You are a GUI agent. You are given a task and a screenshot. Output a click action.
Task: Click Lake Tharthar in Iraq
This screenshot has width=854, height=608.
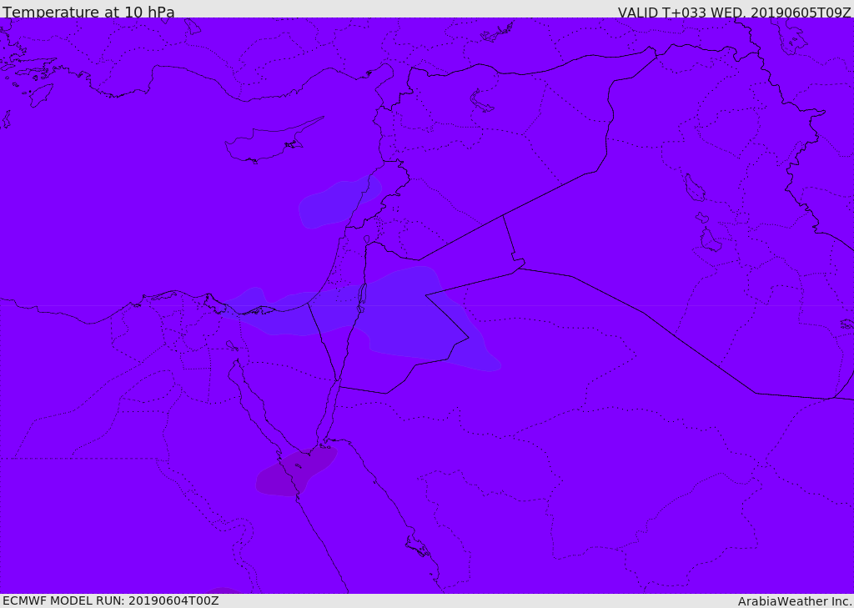tap(694, 188)
